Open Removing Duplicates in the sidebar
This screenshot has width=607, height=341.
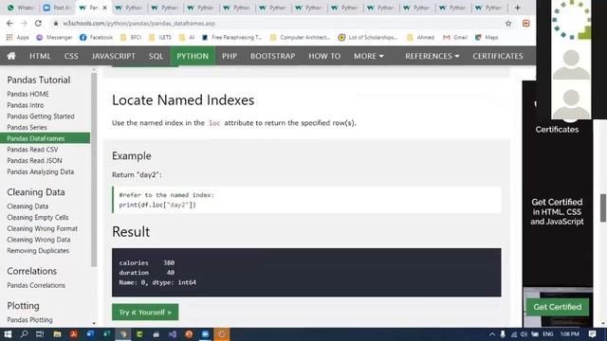pyautogui.click(x=38, y=250)
